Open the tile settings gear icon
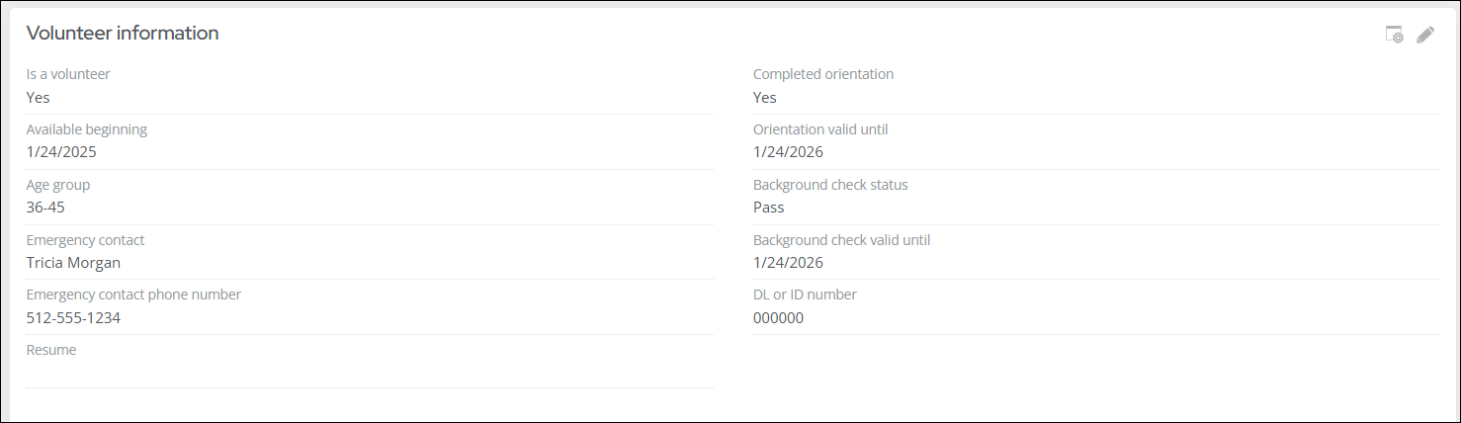The image size is (1461, 423). 1395,35
